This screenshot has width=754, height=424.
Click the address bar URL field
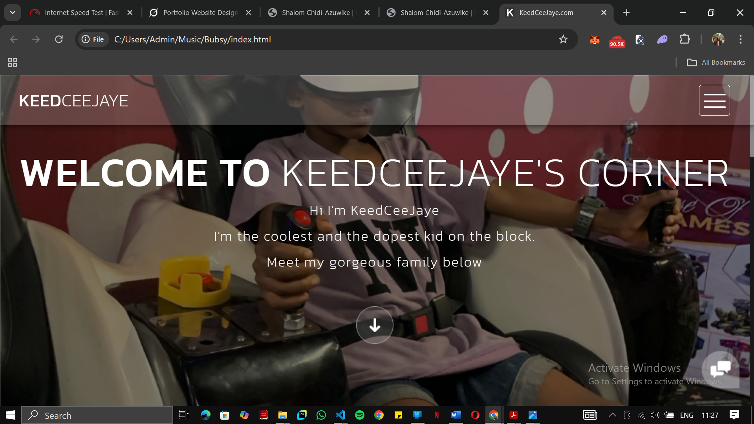click(314, 39)
